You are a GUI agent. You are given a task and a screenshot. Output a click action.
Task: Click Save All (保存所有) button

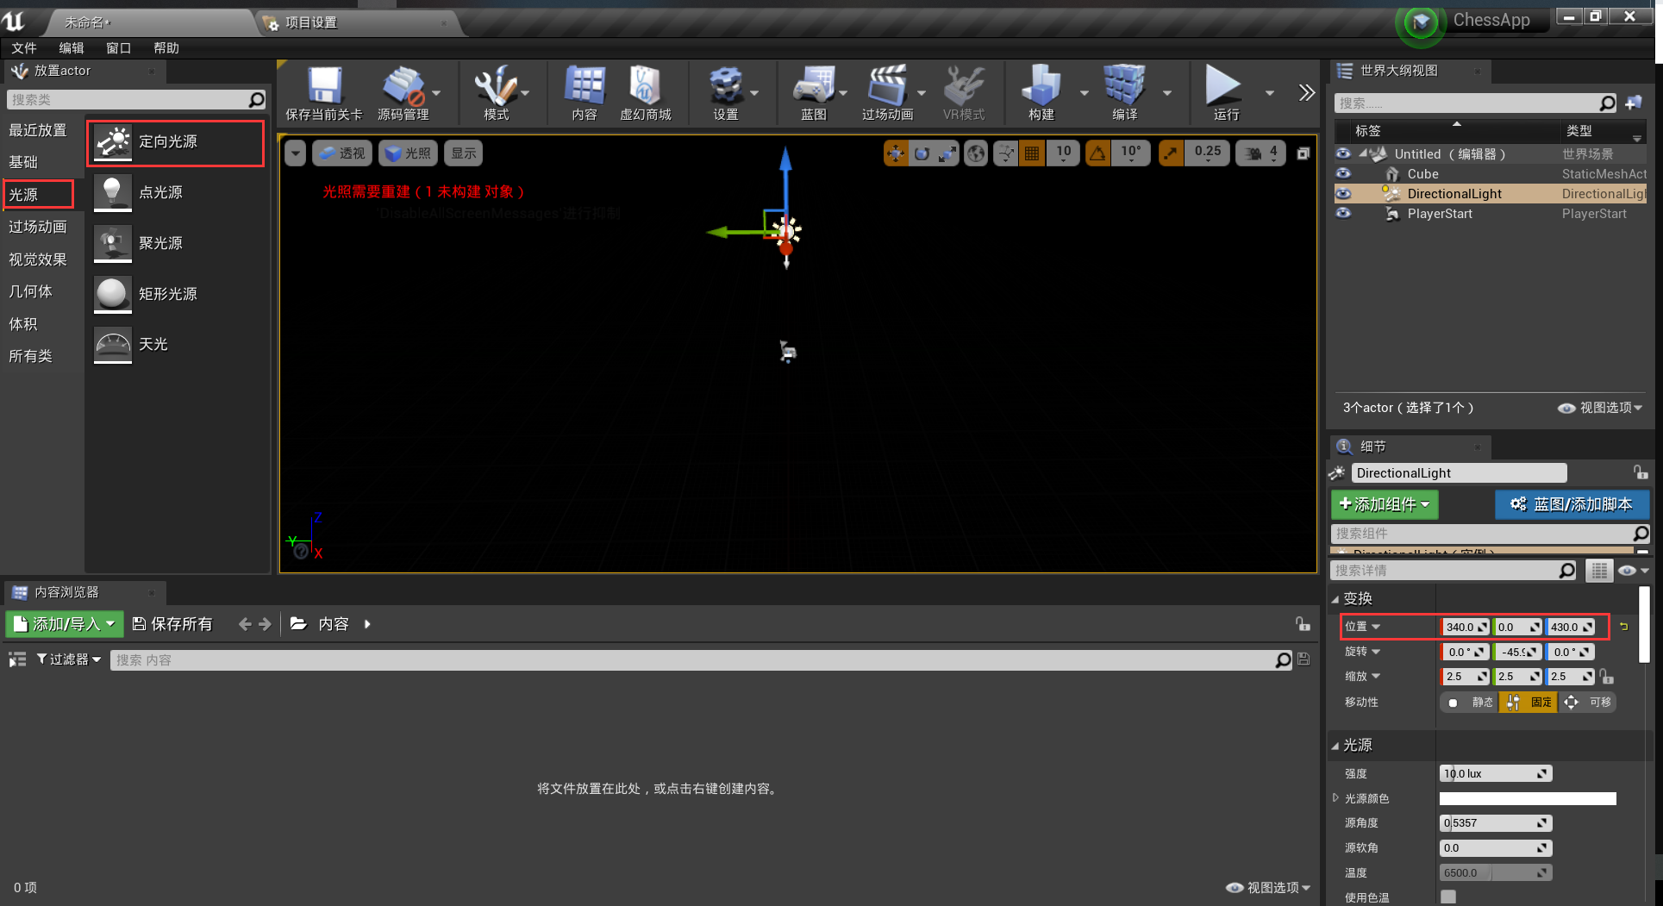tap(172, 624)
